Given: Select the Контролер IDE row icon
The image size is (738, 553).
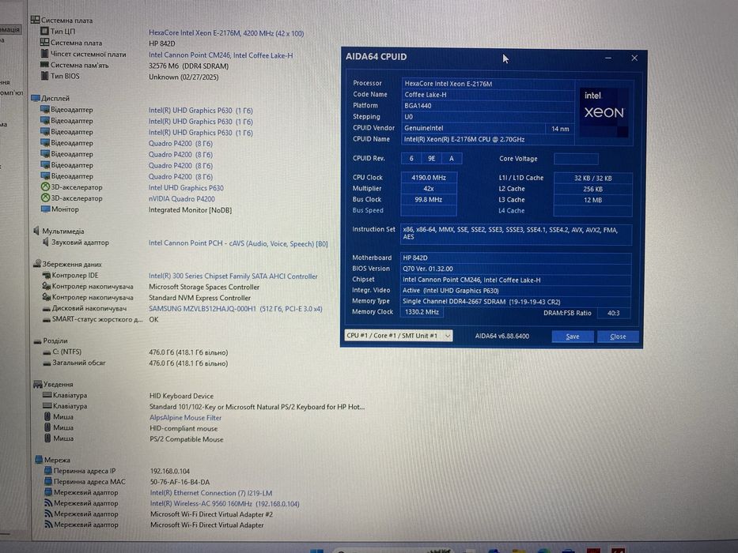Looking at the screenshot, I should [x=46, y=275].
